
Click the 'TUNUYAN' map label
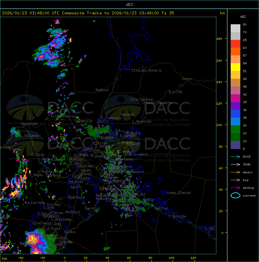pos(66,242)
